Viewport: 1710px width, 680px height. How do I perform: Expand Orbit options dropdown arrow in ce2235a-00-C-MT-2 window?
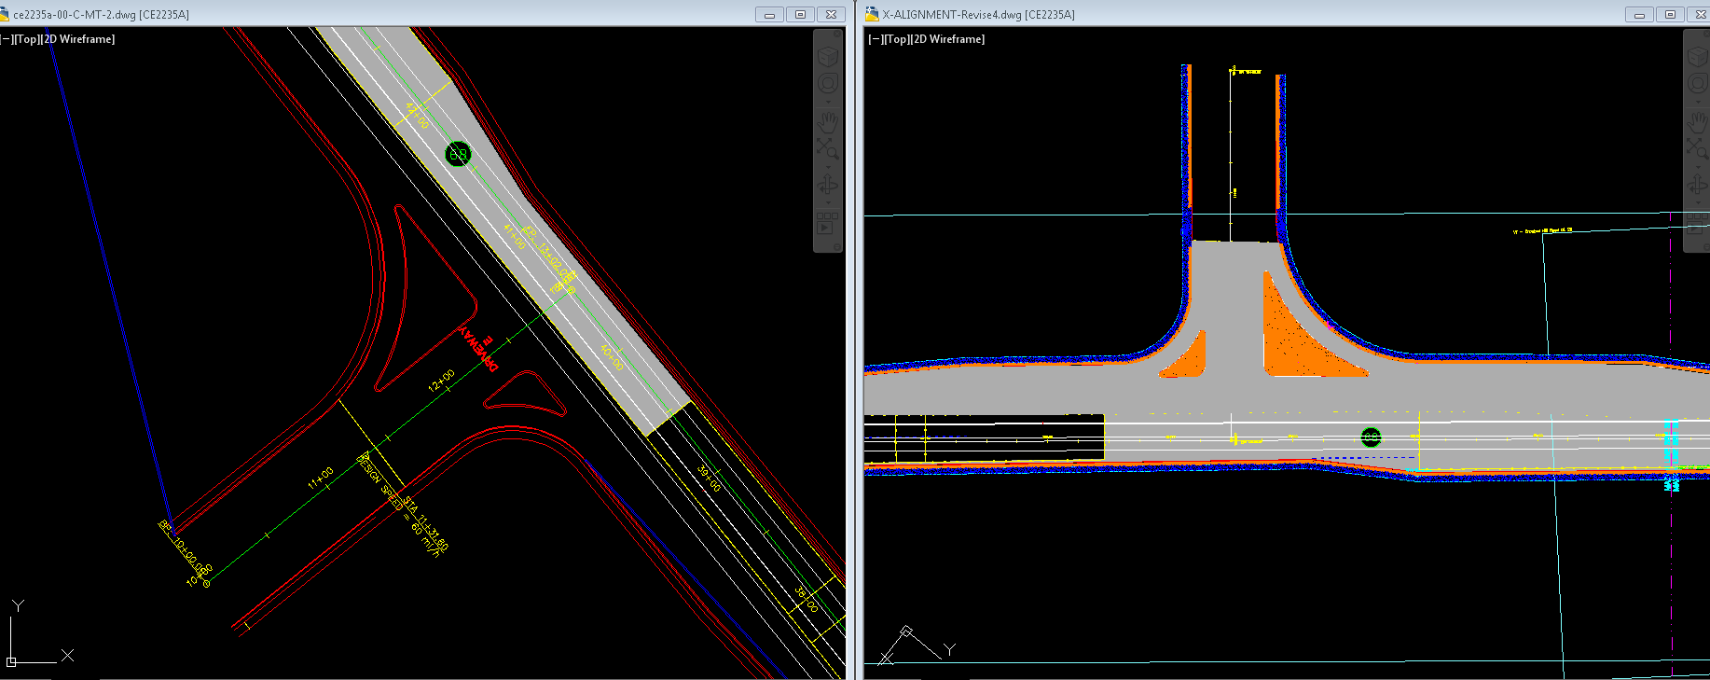pos(828,201)
